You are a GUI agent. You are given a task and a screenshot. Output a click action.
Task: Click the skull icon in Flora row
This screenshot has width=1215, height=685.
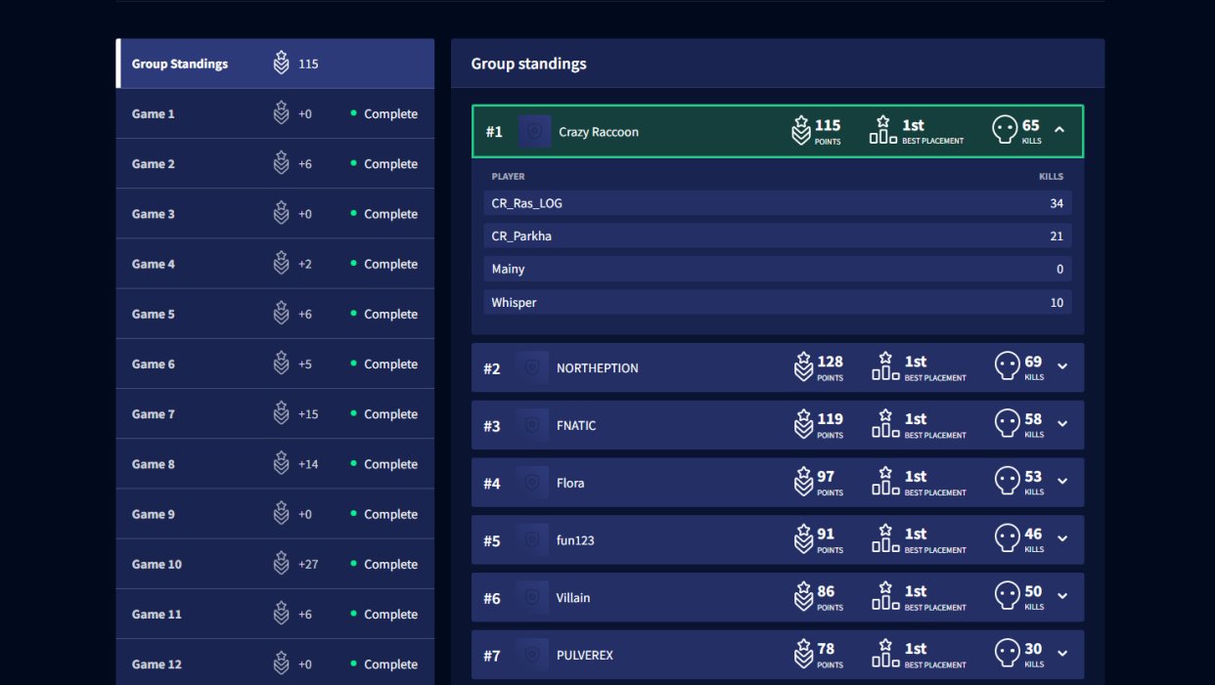click(x=1008, y=482)
